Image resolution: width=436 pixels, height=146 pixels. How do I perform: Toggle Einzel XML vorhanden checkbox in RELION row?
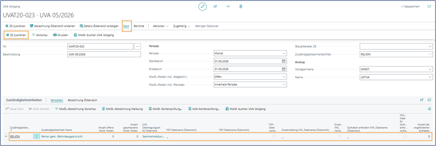pos(339,136)
